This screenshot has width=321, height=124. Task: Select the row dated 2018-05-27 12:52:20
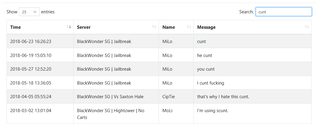click(x=159, y=69)
